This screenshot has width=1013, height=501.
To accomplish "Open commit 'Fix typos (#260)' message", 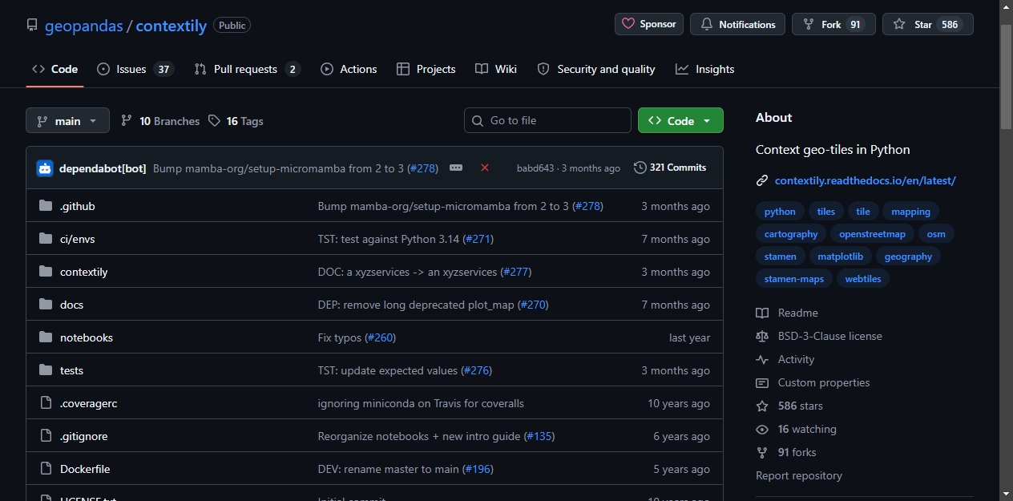I will (357, 337).
